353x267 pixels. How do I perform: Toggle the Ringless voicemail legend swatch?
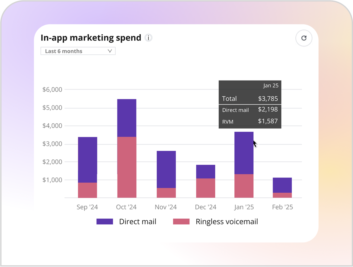(x=181, y=221)
